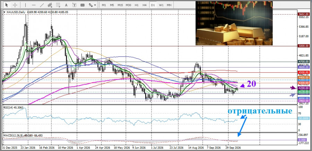Switch to M15 timeframe

pos(120,5)
